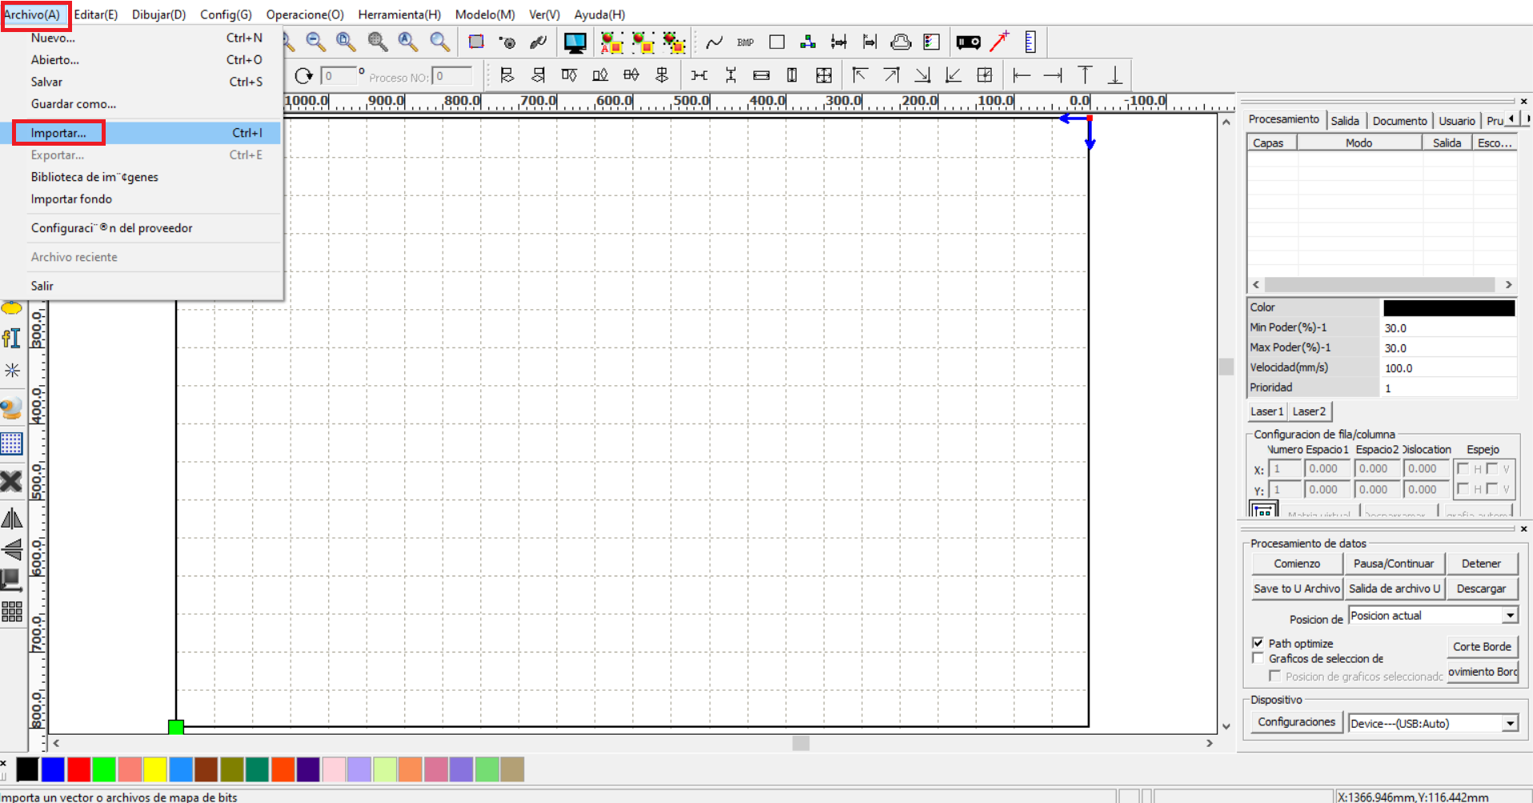Click the rotate arrow icon

303,76
